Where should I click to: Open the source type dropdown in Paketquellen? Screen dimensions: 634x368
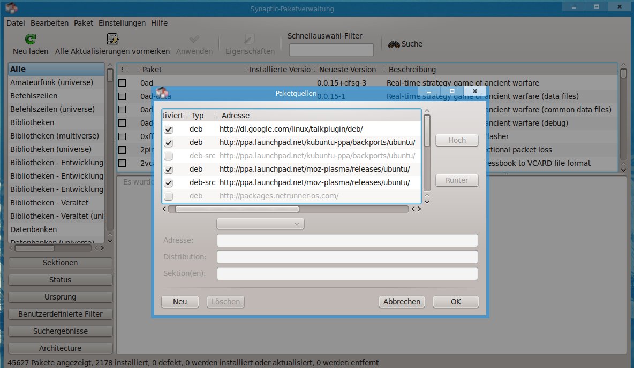[260, 224]
